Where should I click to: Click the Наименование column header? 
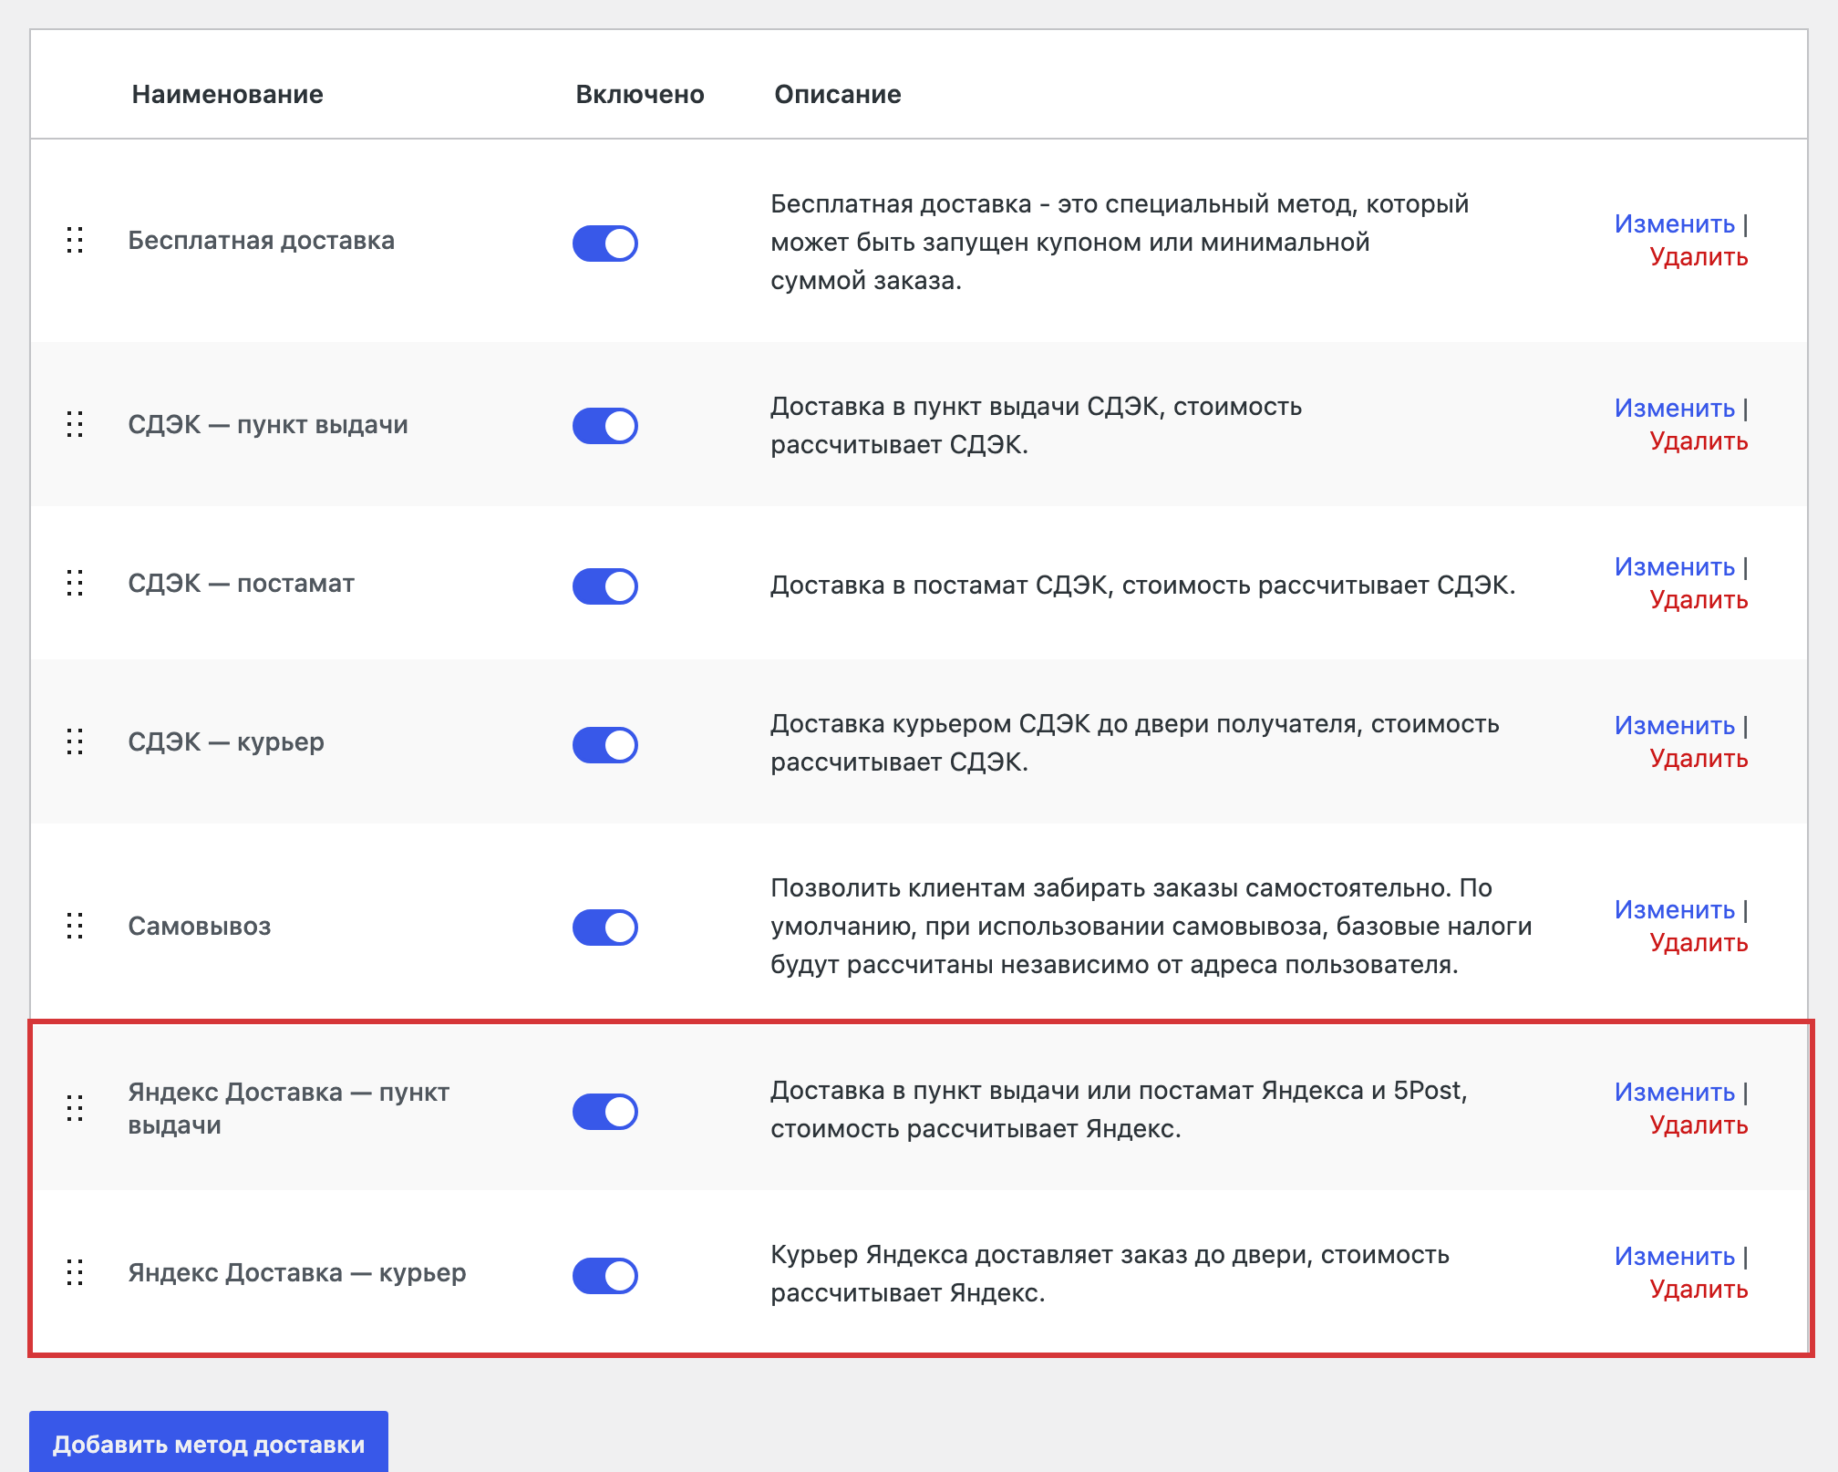click(x=228, y=94)
